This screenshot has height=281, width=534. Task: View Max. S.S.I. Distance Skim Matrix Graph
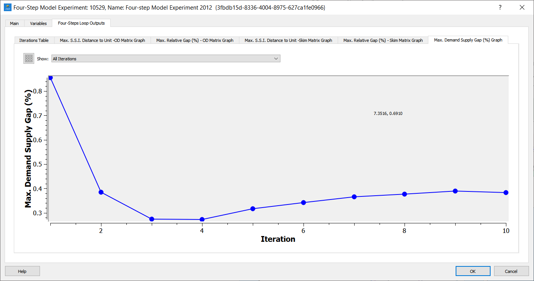(288, 40)
